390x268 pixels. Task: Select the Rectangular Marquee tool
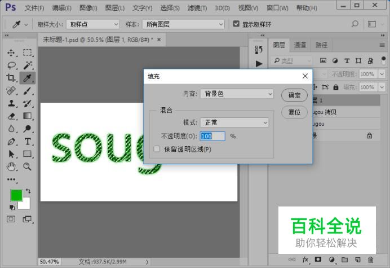(27, 52)
